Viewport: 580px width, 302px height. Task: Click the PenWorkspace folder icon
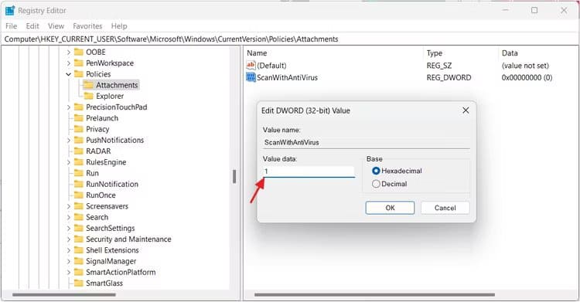click(78, 63)
